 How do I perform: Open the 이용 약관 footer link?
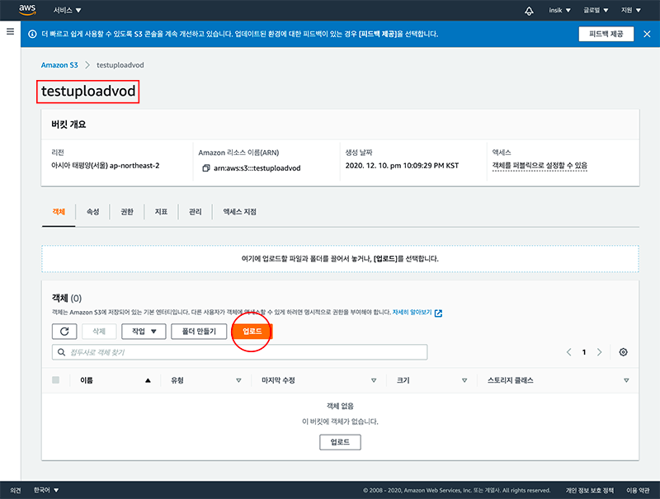click(638, 490)
